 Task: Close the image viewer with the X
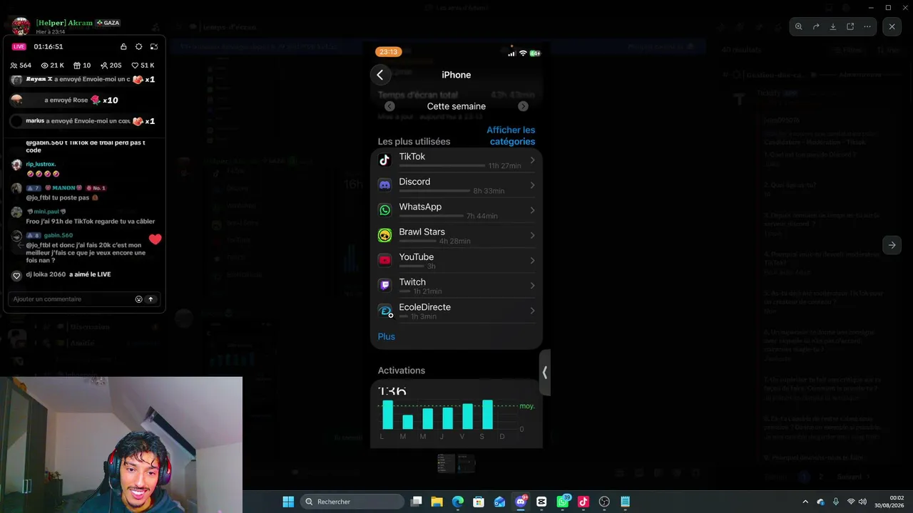[x=892, y=26]
